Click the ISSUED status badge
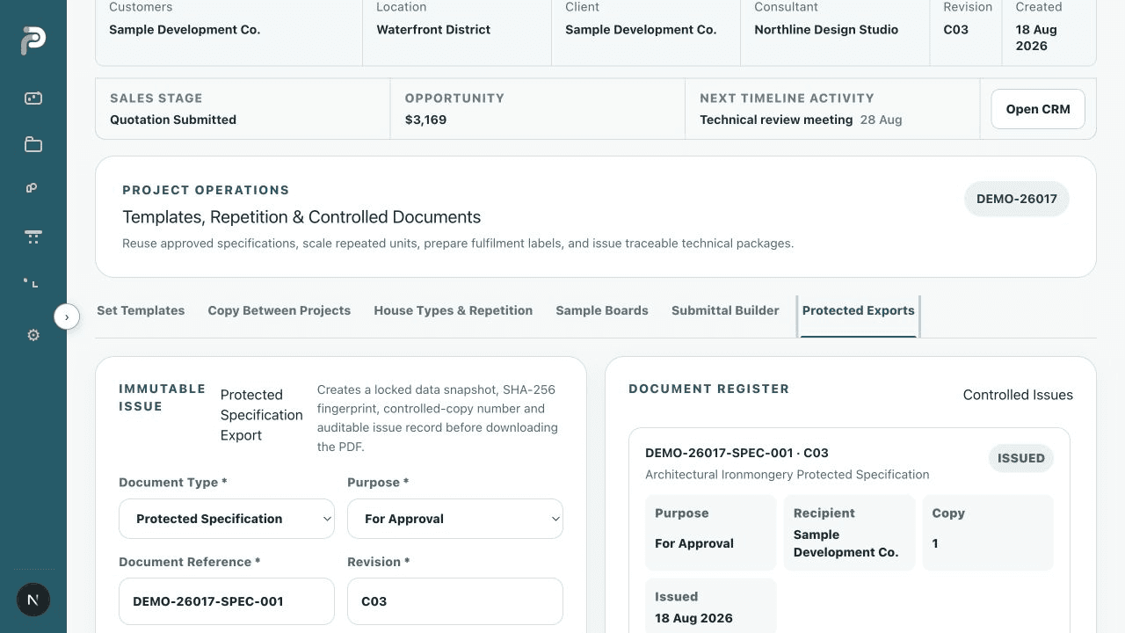This screenshot has height=633, width=1125. (x=1021, y=458)
